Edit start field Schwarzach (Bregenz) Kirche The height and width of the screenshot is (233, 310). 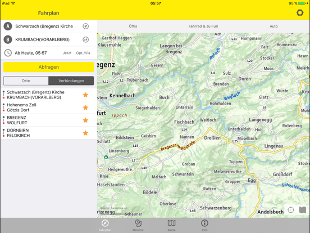pos(44,26)
